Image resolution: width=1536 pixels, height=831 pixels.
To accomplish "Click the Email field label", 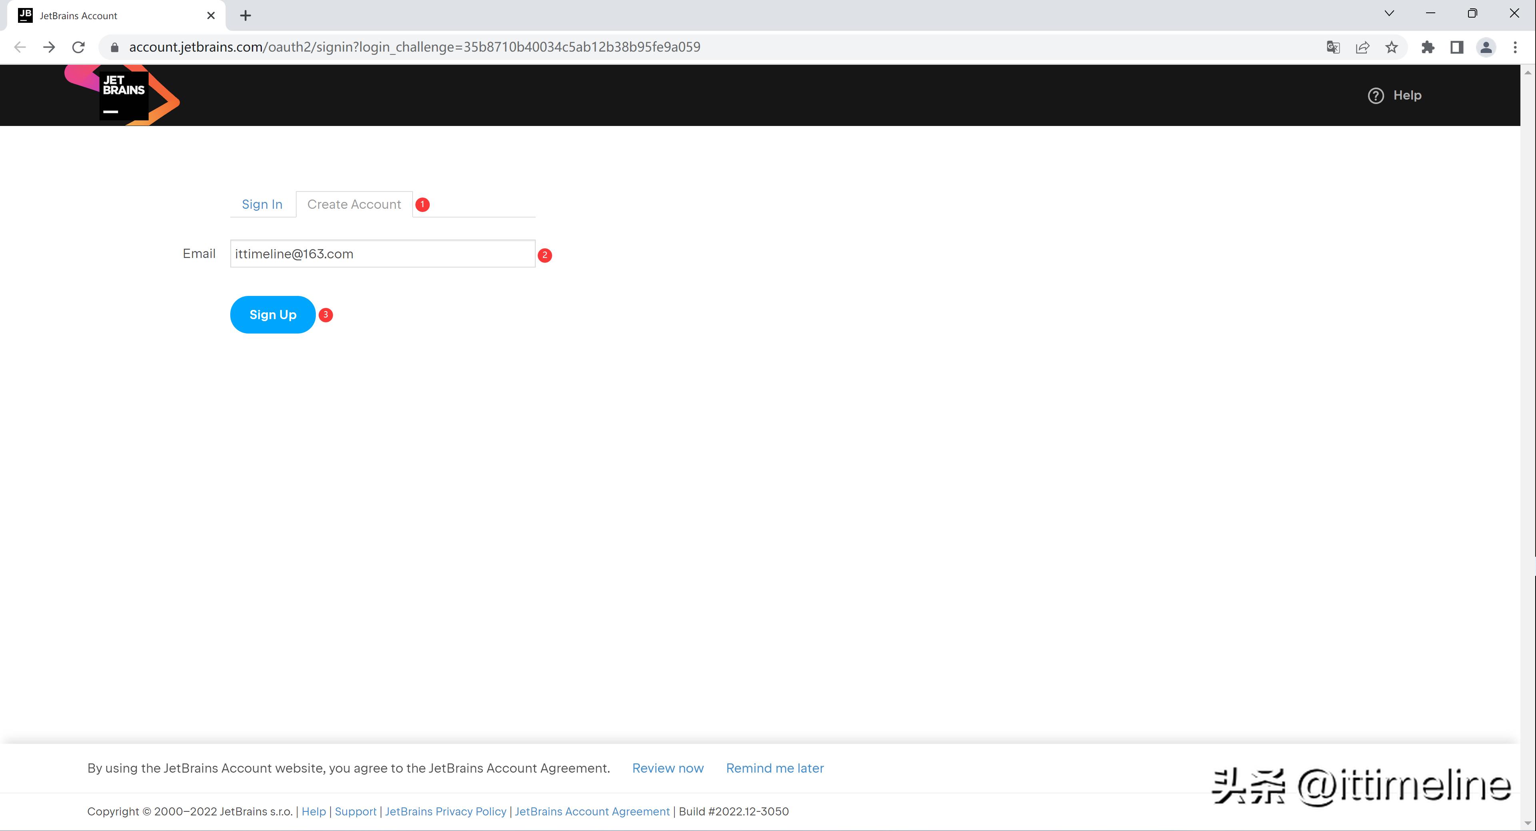I will pyautogui.click(x=199, y=254).
